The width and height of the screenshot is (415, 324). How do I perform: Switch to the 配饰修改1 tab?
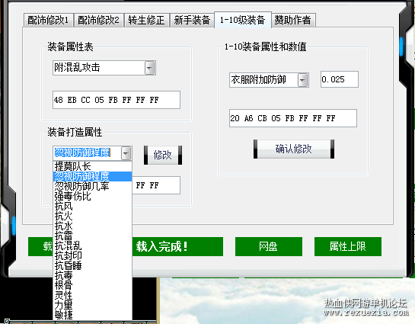(x=48, y=20)
